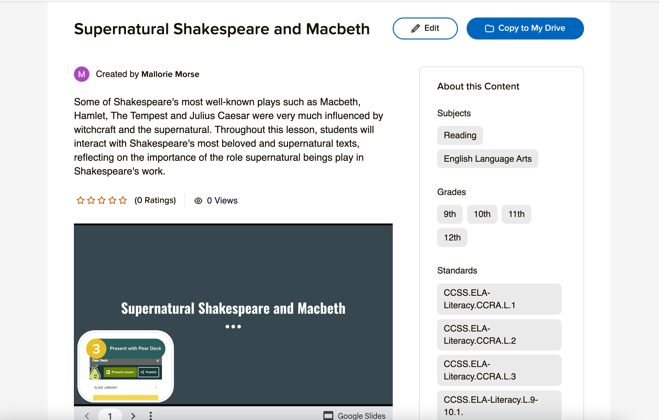The height and width of the screenshot is (420, 659).
Task: Open standard CCSS.ELA-Literacy.CCRA.L.2
Action: [x=499, y=334]
